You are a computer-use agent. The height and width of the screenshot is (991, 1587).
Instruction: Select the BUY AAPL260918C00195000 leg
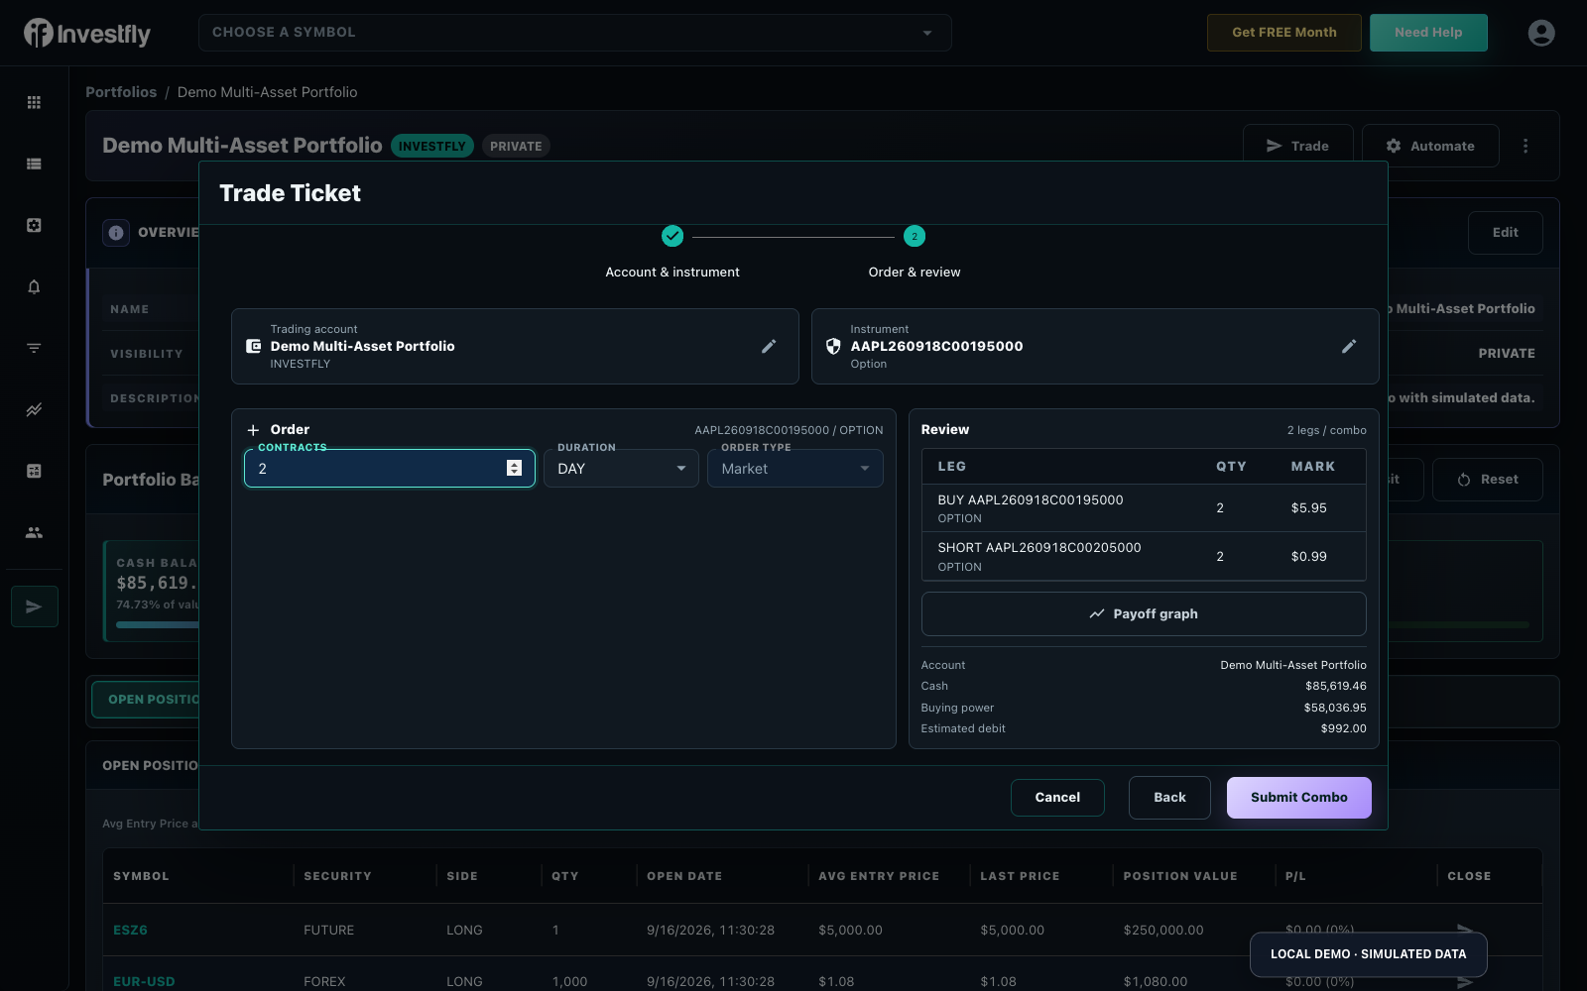click(x=1144, y=508)
